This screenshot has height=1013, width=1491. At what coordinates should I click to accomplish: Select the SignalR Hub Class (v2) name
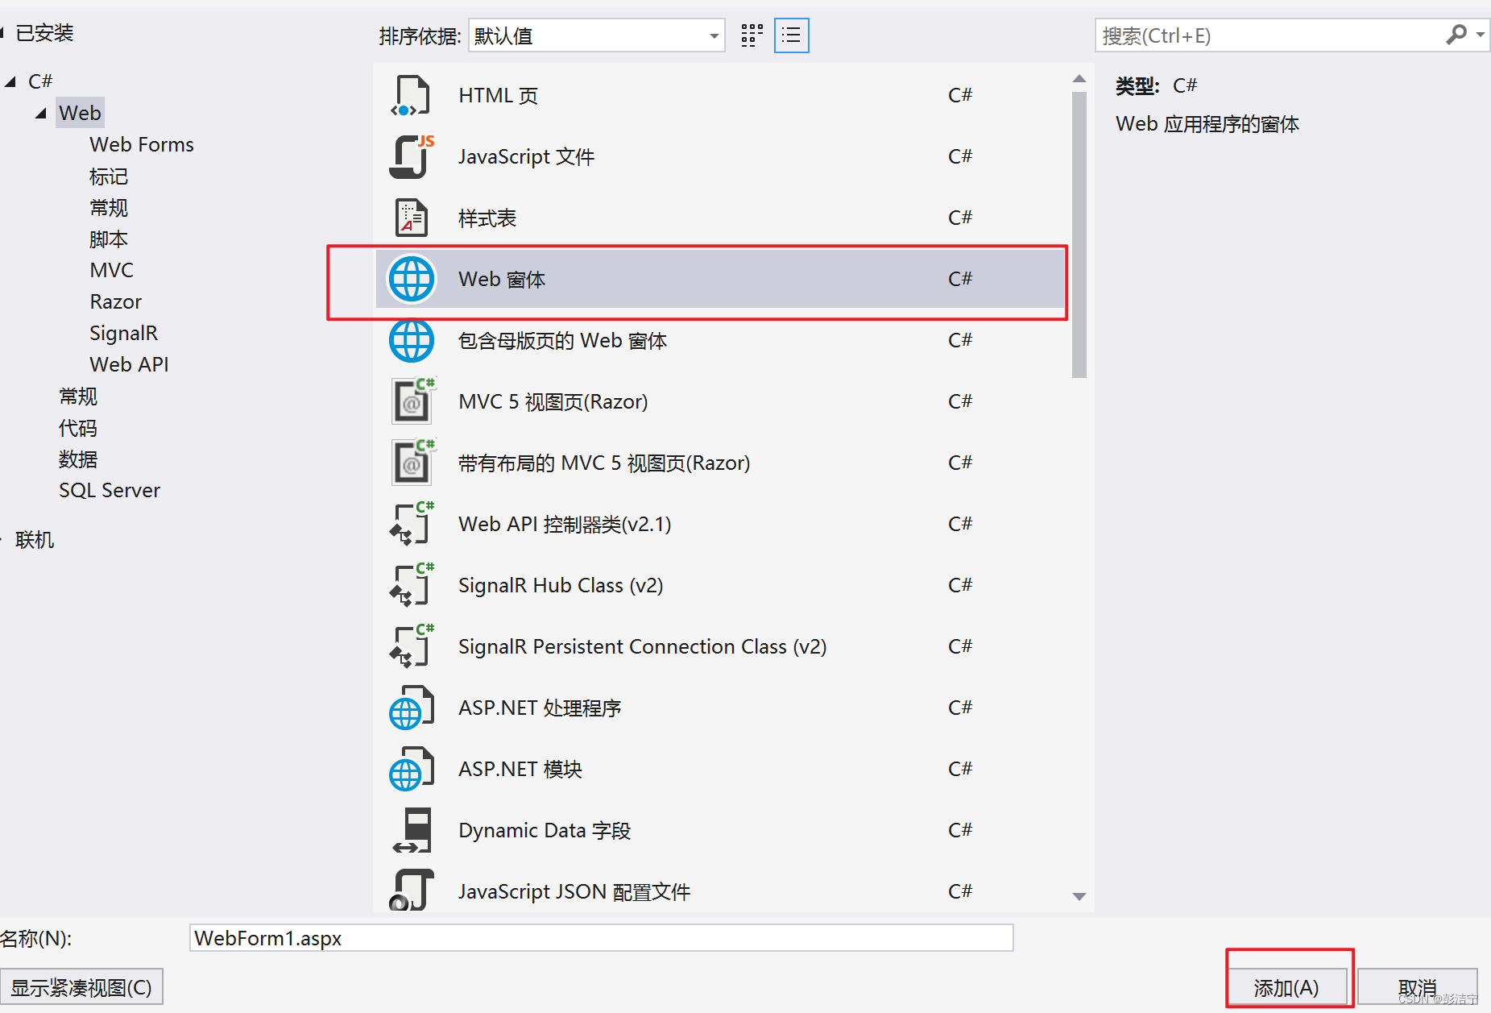(x=561, y=585)
